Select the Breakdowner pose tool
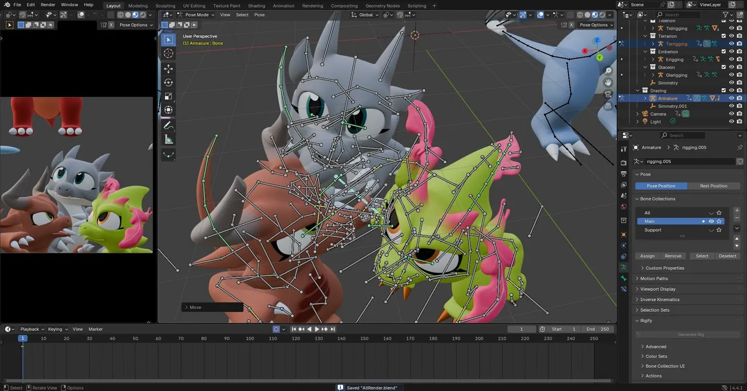The width and height of the screenshot is (747, 391). tap(168, 155)
